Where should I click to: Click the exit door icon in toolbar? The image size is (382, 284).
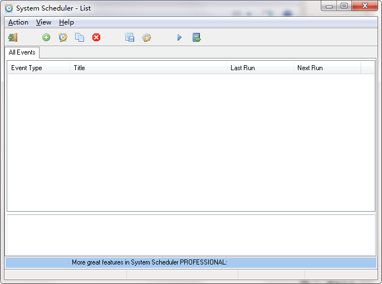[13, 37]
